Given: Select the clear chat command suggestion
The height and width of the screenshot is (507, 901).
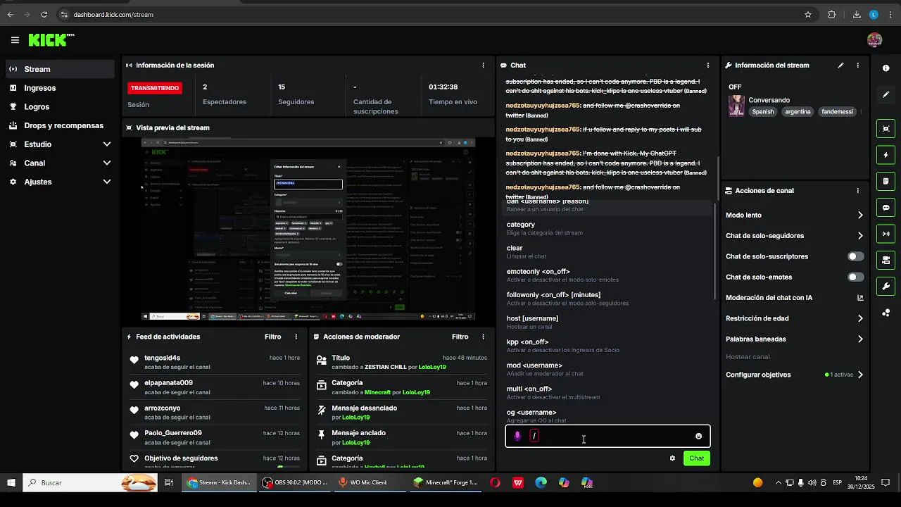Looking at the screenshot, I should 607,252.
